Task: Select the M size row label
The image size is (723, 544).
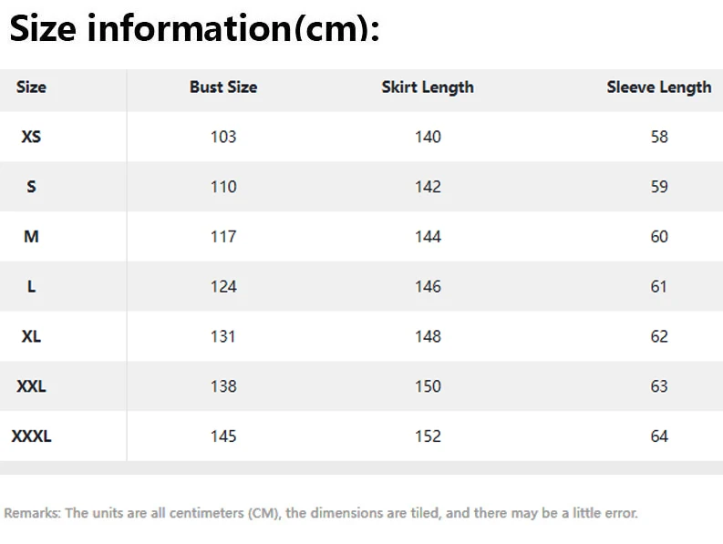Action: click(x=31, y=237)
